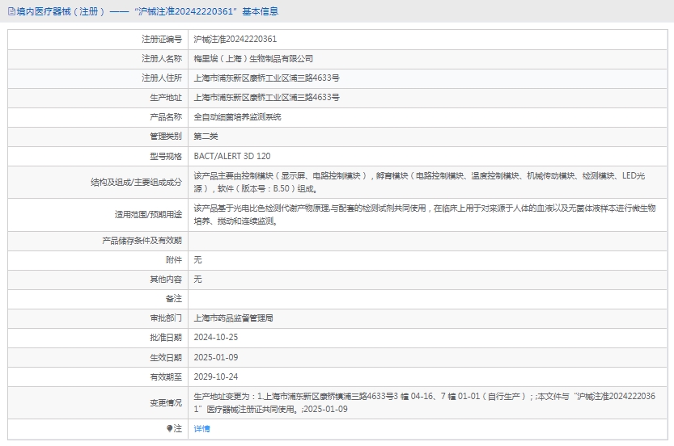Click the registrant name 梅里埃(上海)生物制品有限公司
This screenshot has width=674, height=446.
pyautogui.click(x=252, y=58)
